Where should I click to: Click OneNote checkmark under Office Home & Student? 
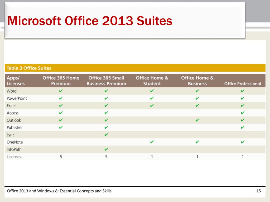(x=152, y=142)
